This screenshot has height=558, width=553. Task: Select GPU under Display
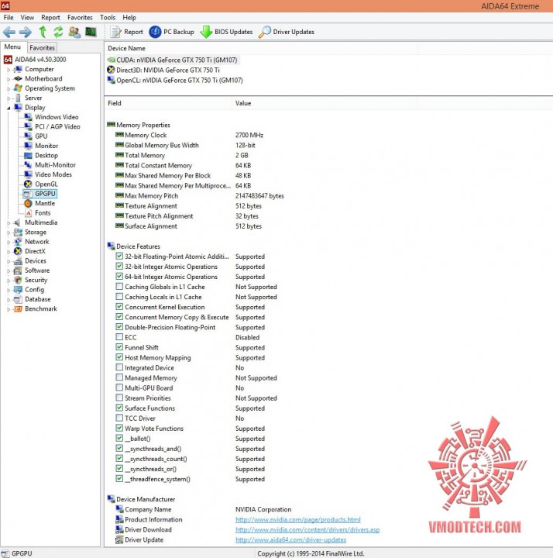point(36,136)
